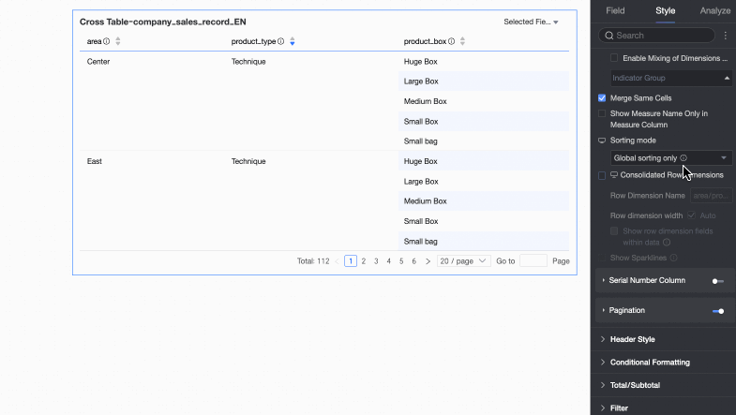The image size is (736, 415).
Task: Click the Go to page number input
Action: (x=533, y=261)
